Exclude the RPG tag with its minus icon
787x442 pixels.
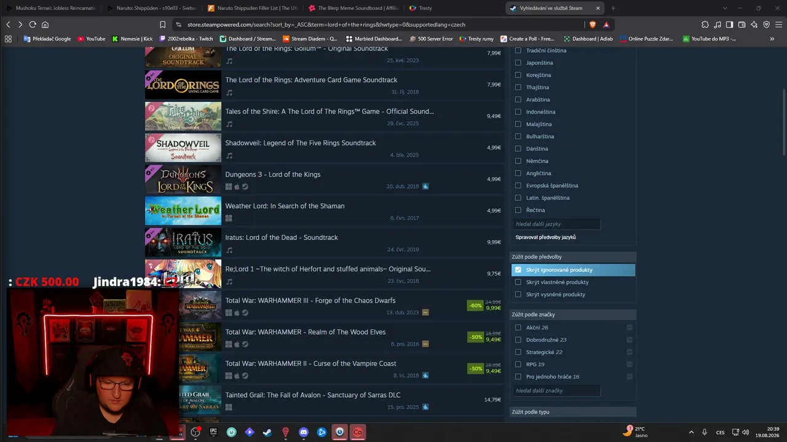pos(630,364)
